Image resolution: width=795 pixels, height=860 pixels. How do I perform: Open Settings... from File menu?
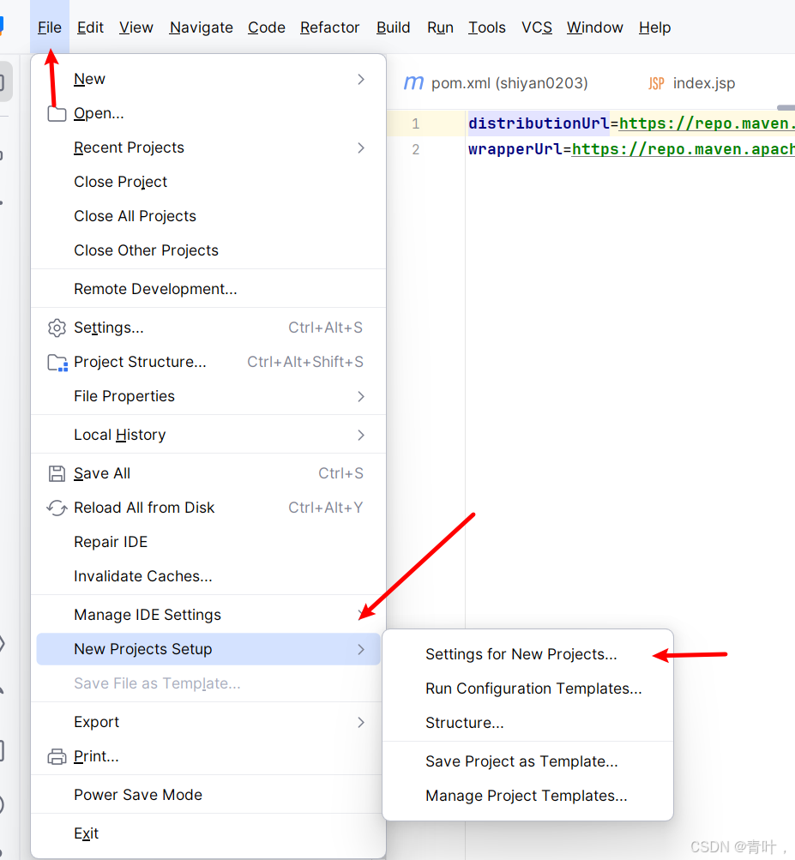(x=208, y=328)
